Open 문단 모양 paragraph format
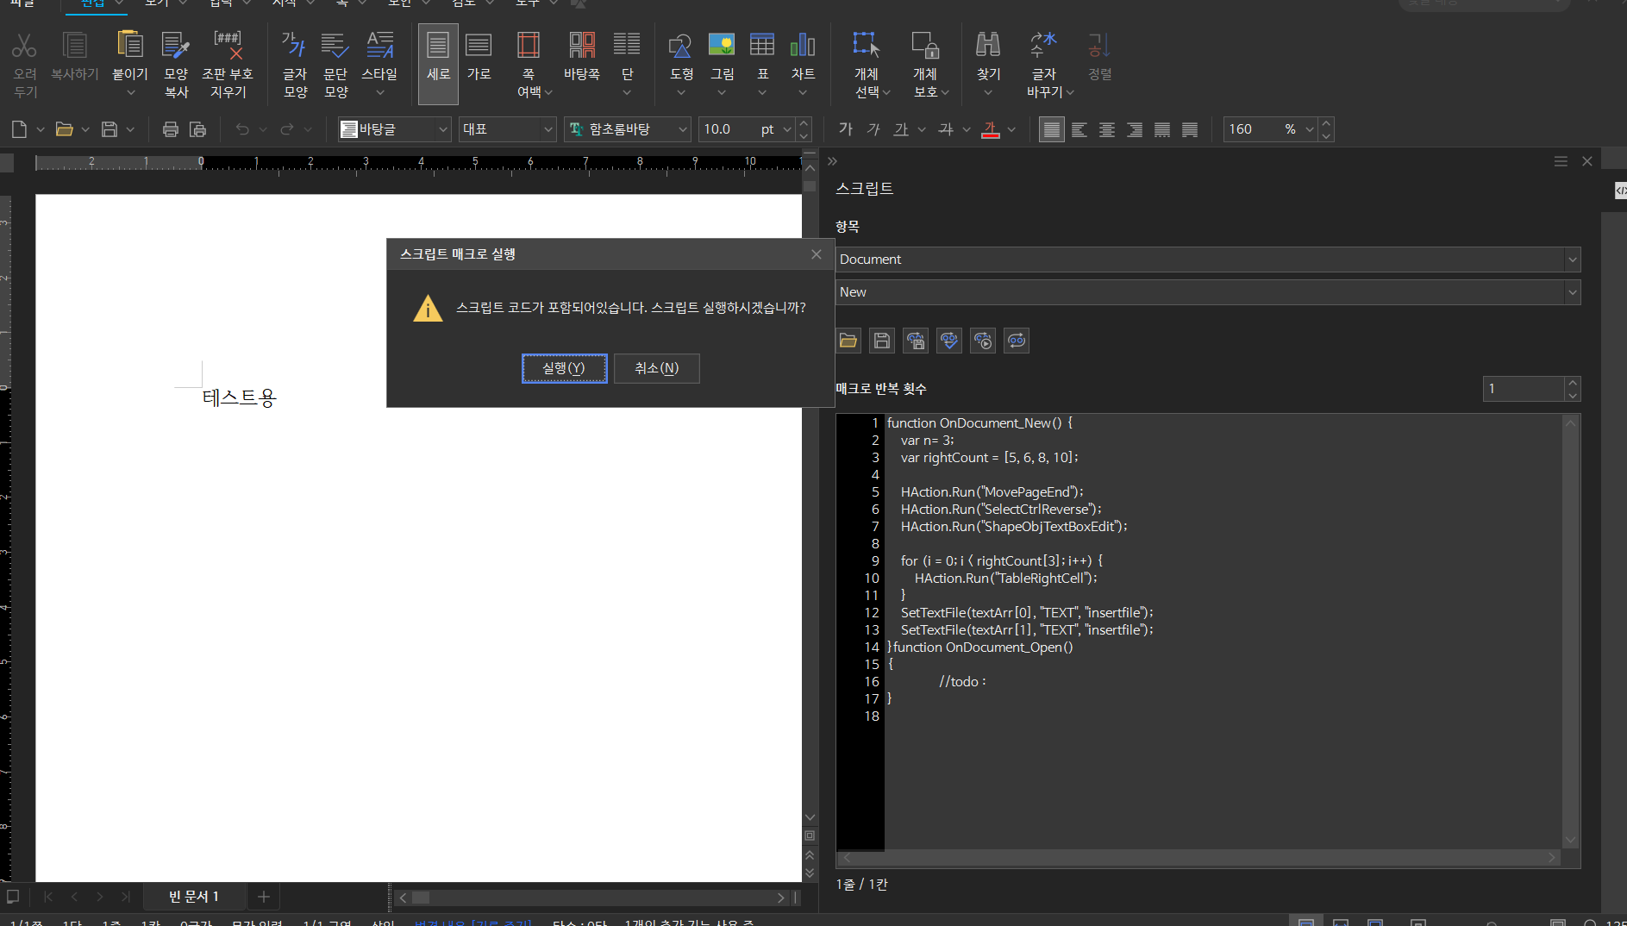 pos(335,64)
